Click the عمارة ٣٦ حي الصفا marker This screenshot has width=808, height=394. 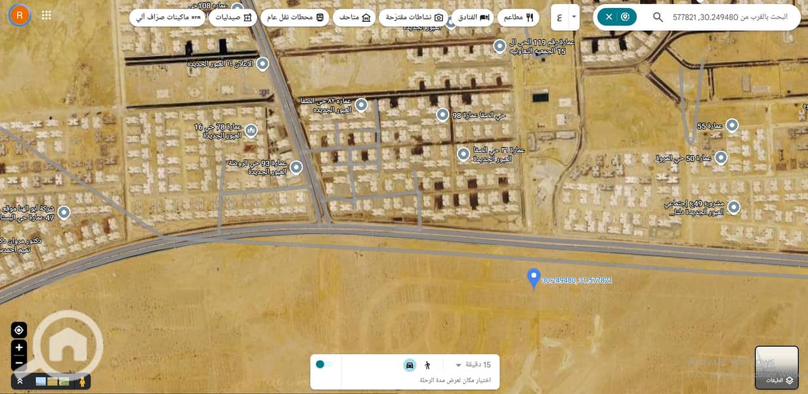coord(463,154)
